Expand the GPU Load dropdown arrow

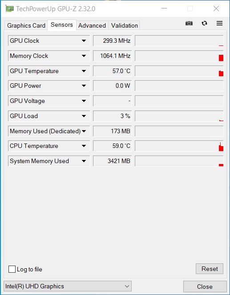tap(84, 116)
